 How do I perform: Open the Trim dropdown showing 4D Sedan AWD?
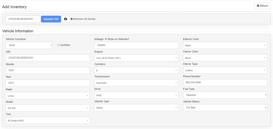point(48,120)
